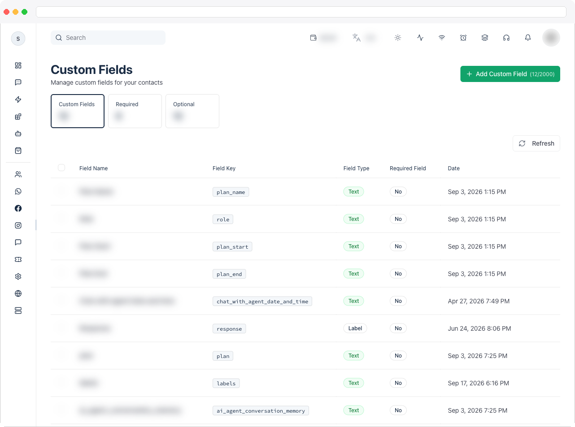
Task: Open the speech bubble icon below Instagram
Action: (x=18, y=242)
